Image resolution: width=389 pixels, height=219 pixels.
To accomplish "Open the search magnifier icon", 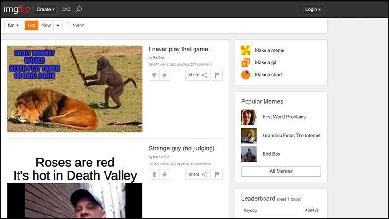I will tap(79, 9).
